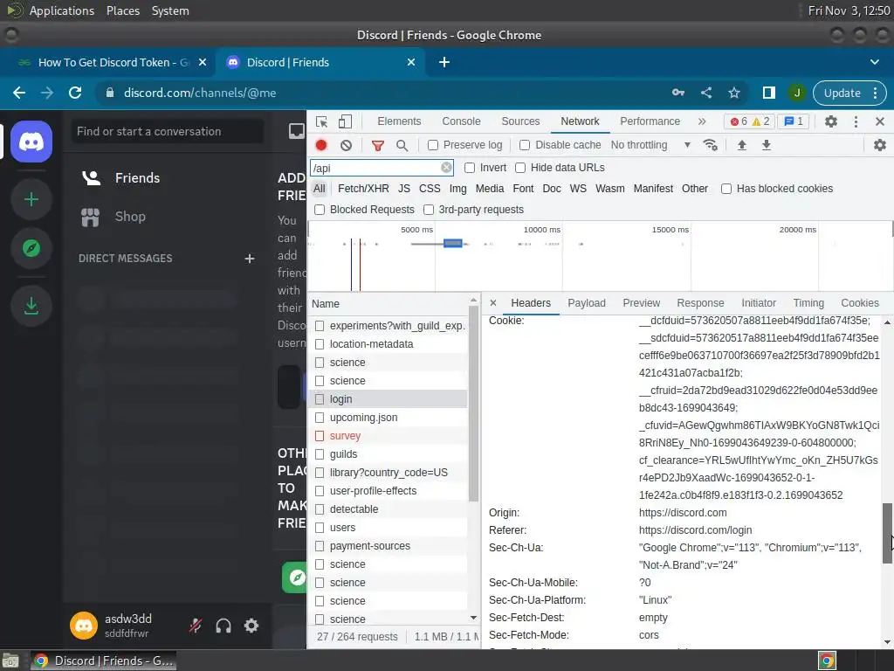Viewport: 894px width, 671px height.
Task: Click request list vertical scrollbar
Action: [x=473, y=404]
